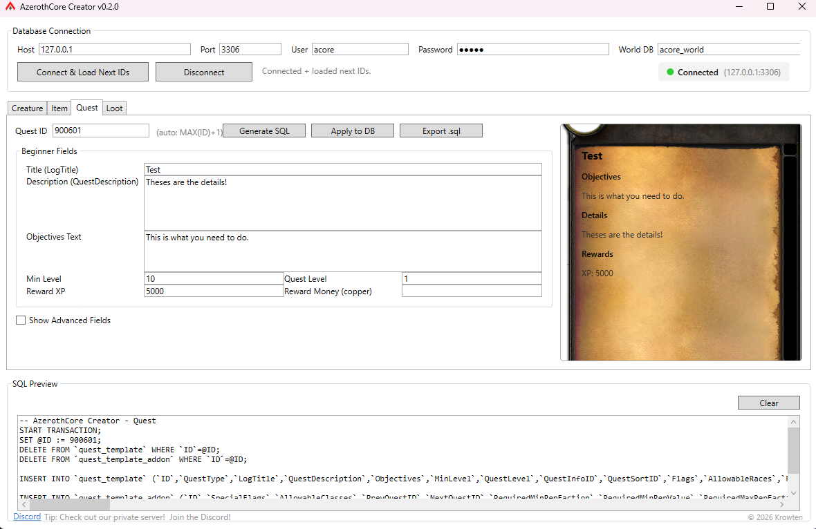Switch to the Creature tab
The image size is (816, 529).
coord(28,108)
